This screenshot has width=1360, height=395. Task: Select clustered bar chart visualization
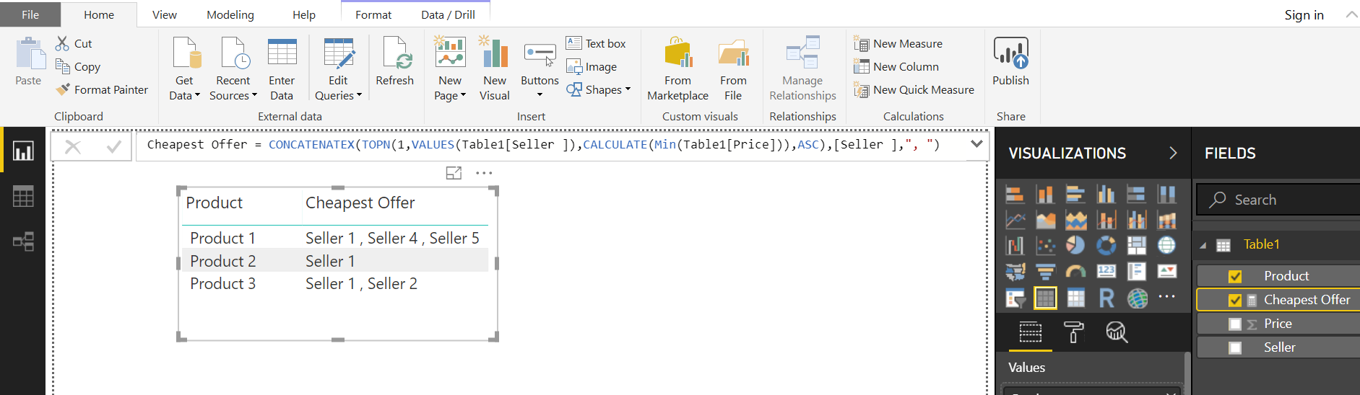coord(1075,195)
